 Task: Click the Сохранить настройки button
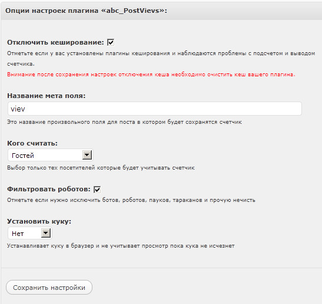pos(49,288)
